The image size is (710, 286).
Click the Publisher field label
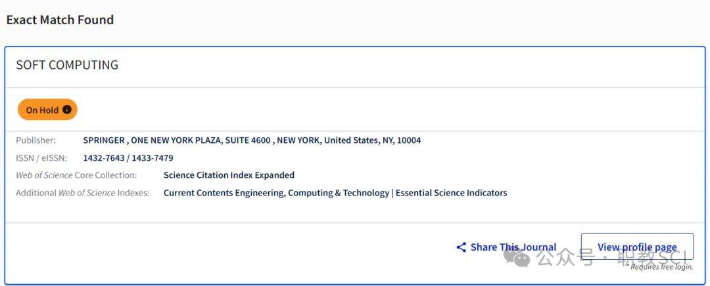click(x=35, y=140)
